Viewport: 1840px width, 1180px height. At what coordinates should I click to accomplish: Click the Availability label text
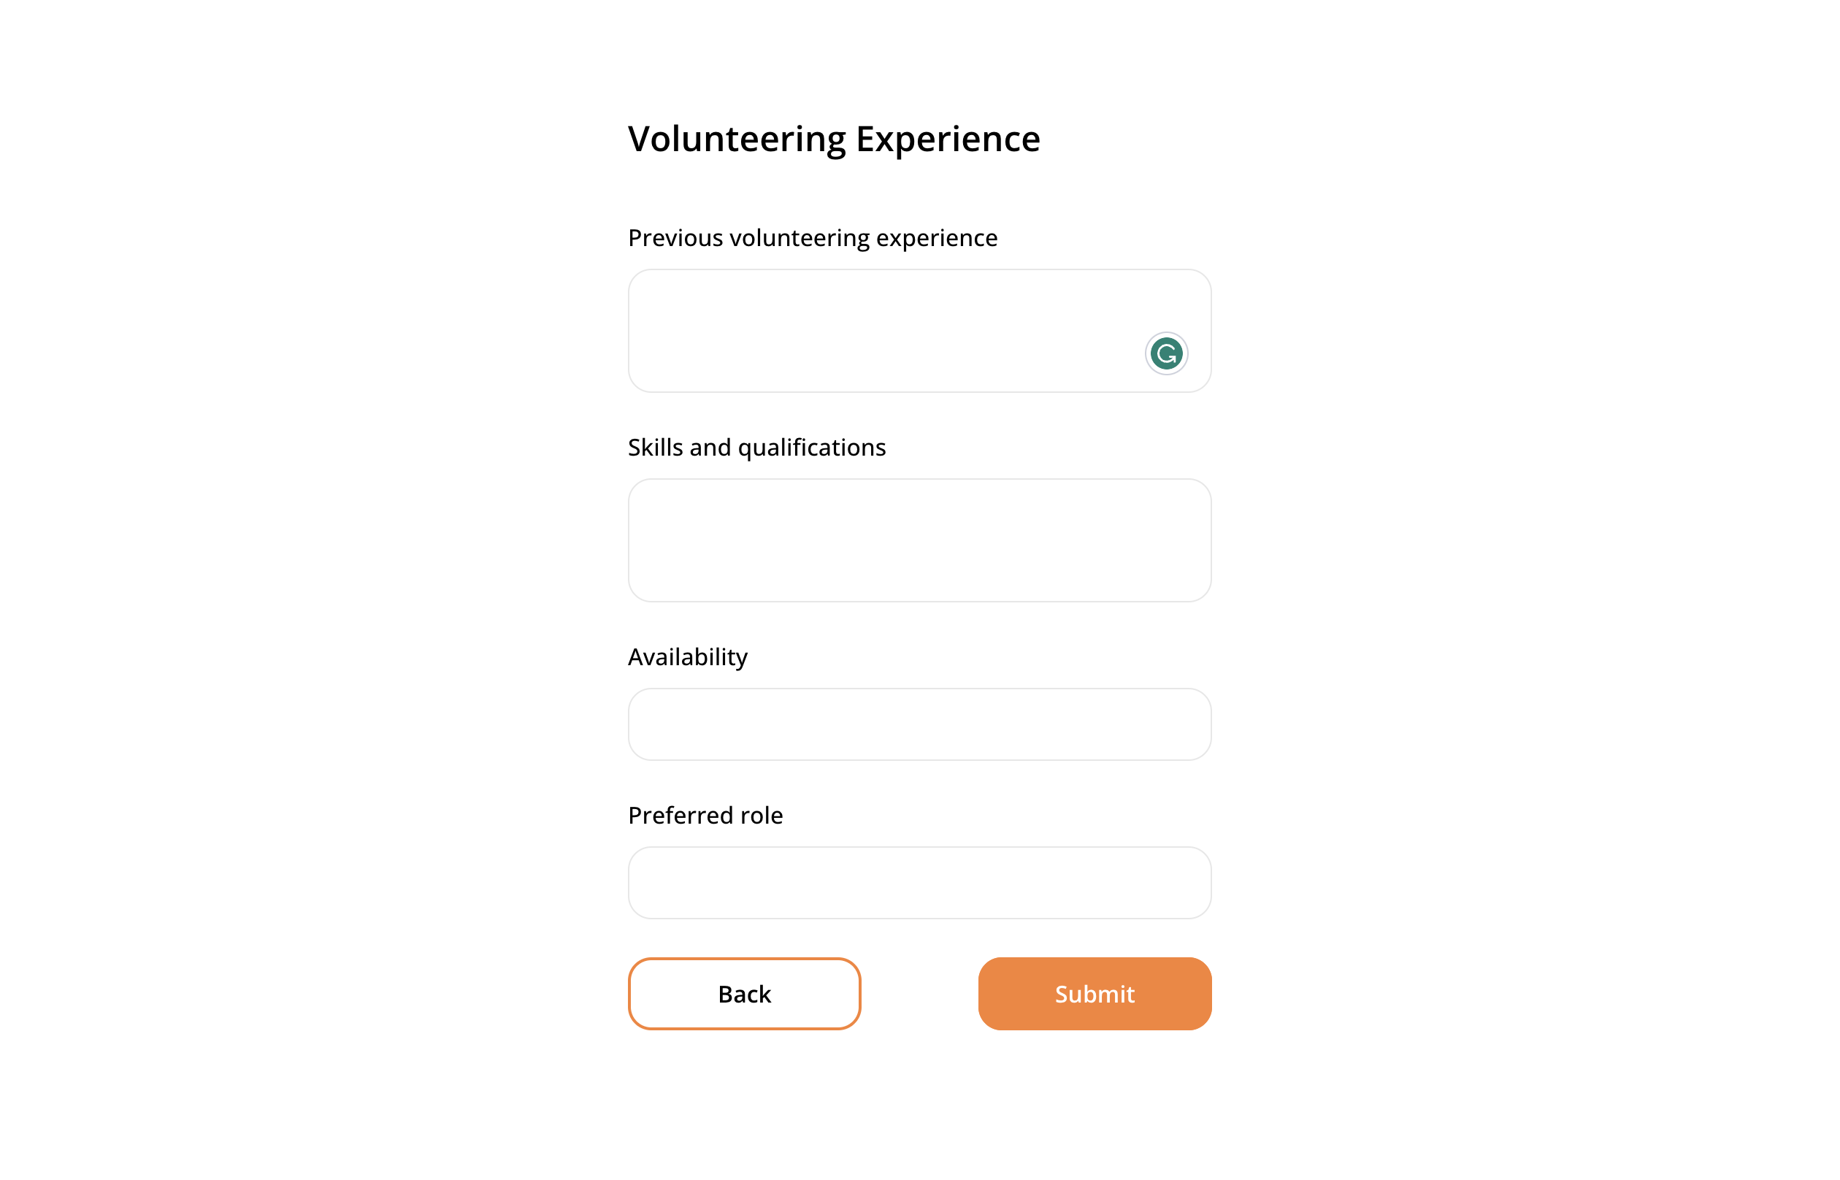[688, 656]
